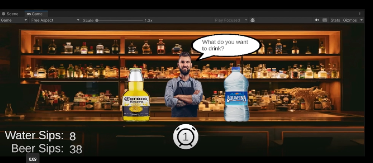373x163 pixels.
Task: Open the Game view options menu
Action: (x=360, y=13)
